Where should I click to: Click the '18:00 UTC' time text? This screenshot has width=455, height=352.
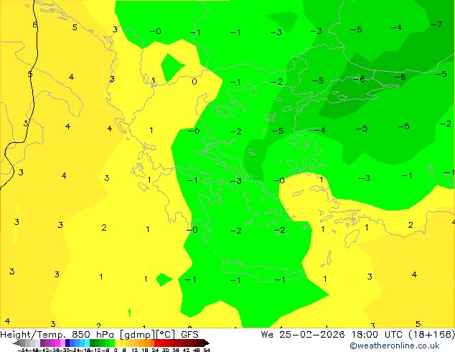377,334
